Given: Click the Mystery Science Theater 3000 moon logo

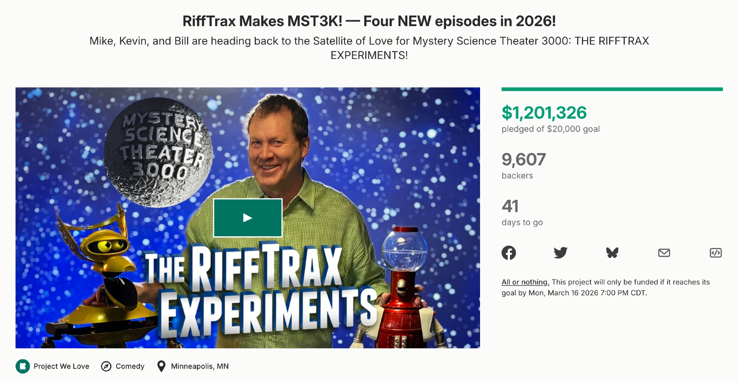Looking at the screenshot, I should [159, 152].
